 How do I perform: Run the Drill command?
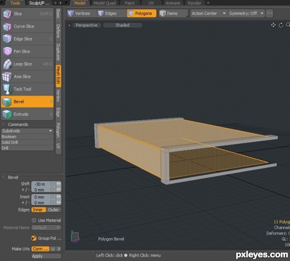pyautogui.click(x=27, y=148)
